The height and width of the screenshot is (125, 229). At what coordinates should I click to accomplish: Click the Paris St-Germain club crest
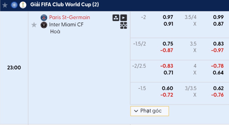coord(44,18)
